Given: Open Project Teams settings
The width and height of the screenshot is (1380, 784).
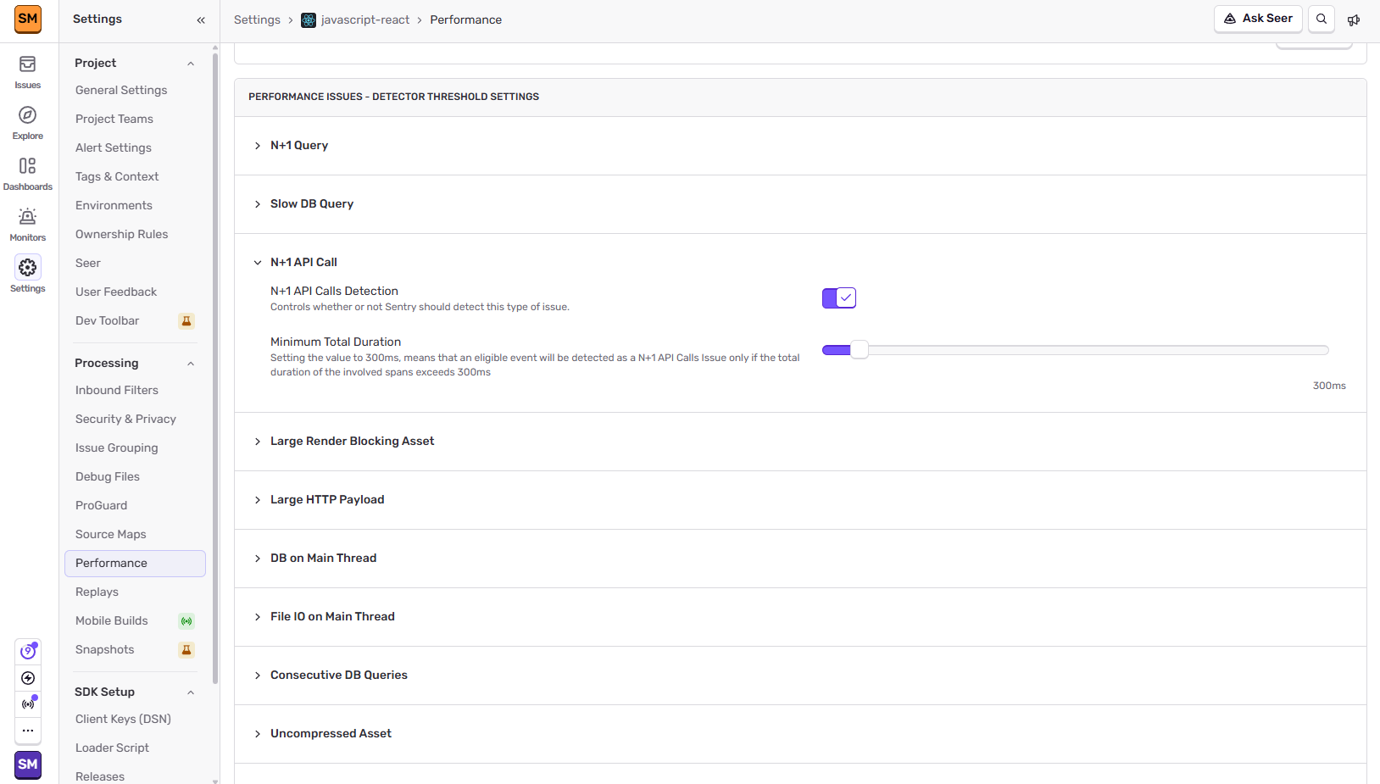Looking at the screenshot, I should pos(135,120).
